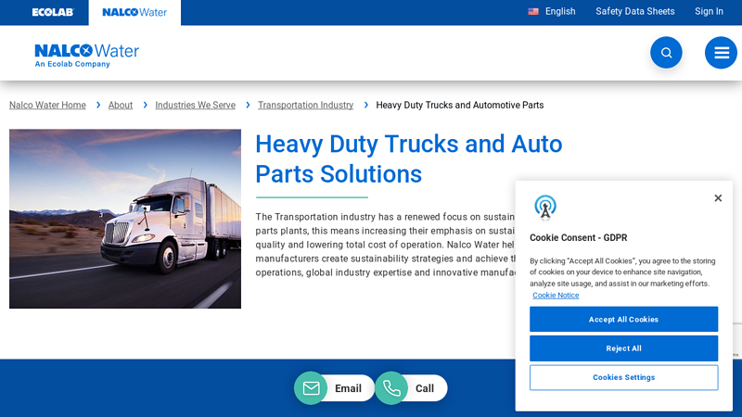This screenshot has width=742, height=417.
Task: Click the Cookie Consent - GDPR title
Action: pos(578,238)
